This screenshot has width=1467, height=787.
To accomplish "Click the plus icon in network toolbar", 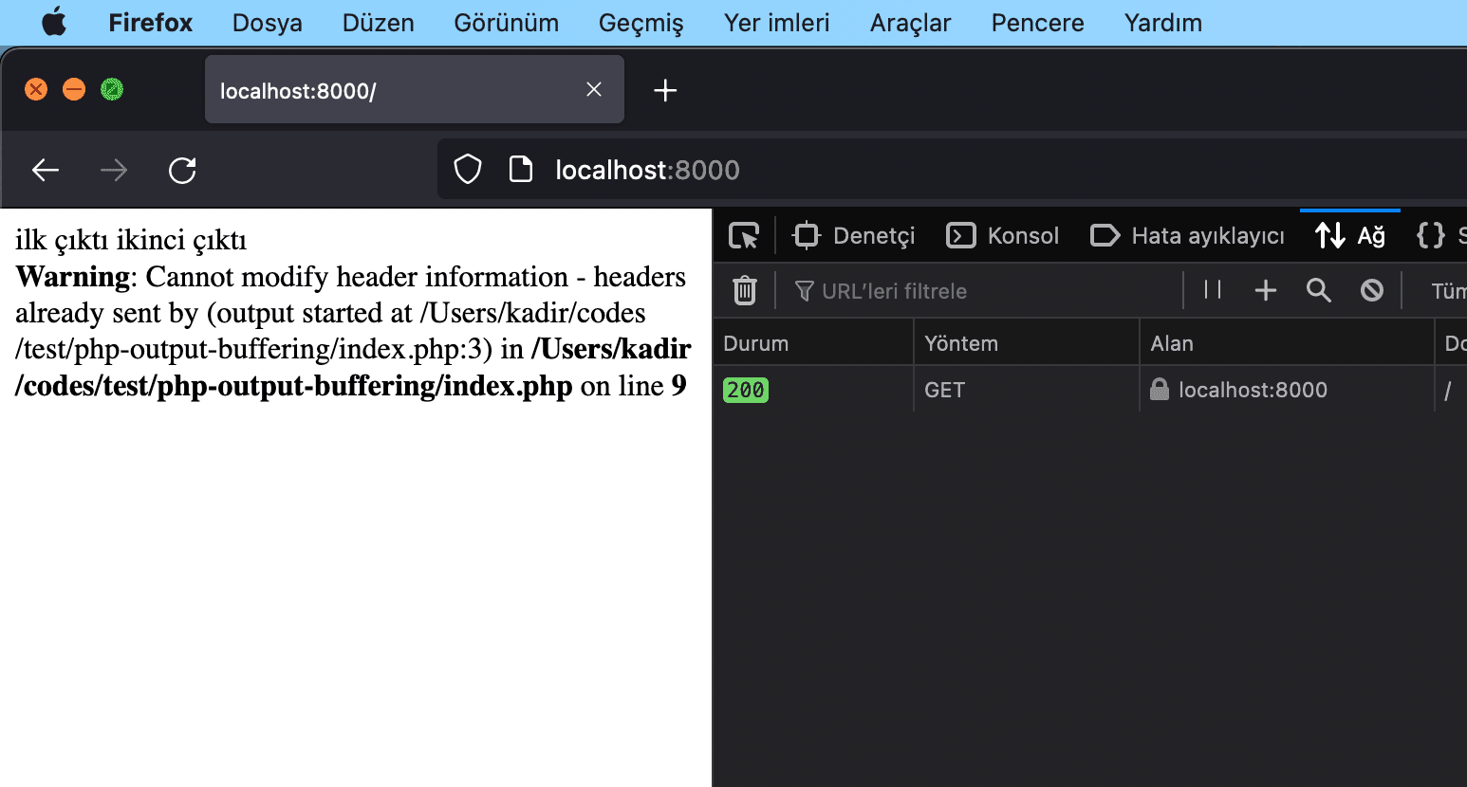I will [1266, 290].
